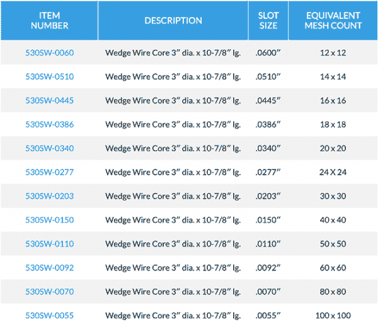Open the 530SW-0110 item page
The width and height of the screenshot is (378, 331).
(x=49, y=243)
